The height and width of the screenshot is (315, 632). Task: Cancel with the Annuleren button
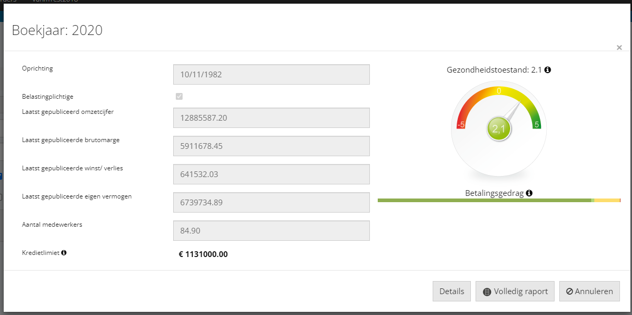pyautogui.click(x=590, y=291)
